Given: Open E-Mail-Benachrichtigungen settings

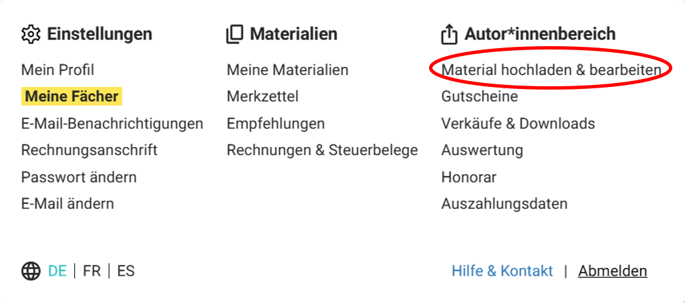Looking at the screenshot, I should (112, 124).
